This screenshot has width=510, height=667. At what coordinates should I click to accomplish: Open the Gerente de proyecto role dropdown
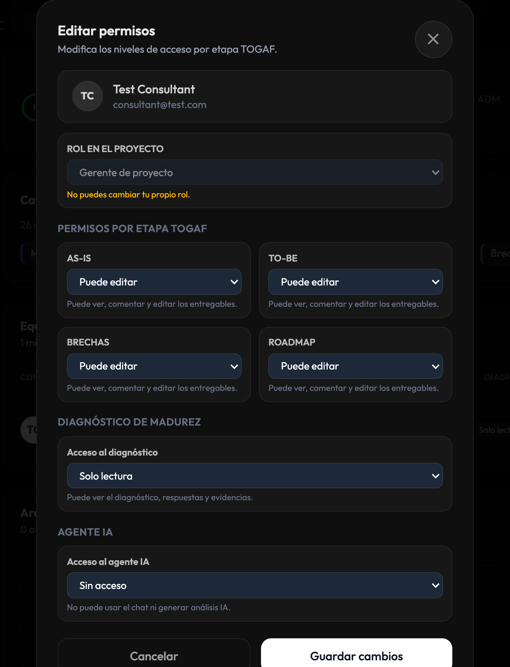coord(255,172)
